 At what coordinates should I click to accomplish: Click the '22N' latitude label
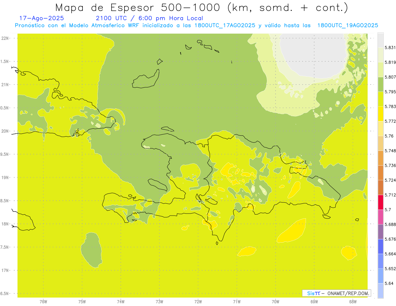coord(5,38)
